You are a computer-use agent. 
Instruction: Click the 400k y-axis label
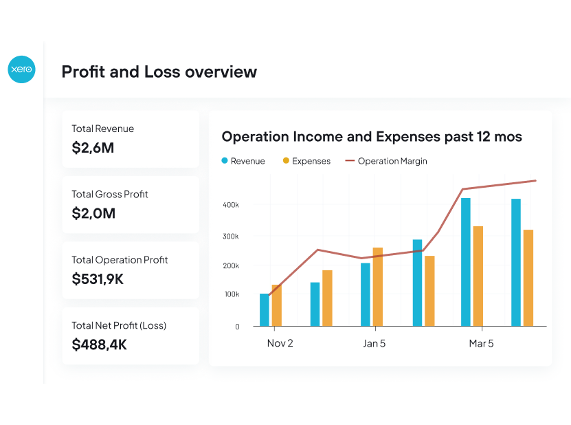pos(230,205)
